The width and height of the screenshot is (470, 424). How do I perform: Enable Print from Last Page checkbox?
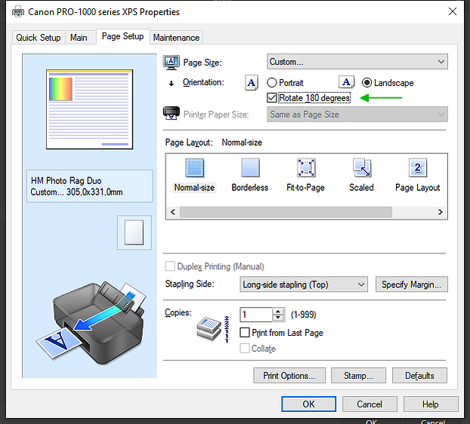[245, 332]
